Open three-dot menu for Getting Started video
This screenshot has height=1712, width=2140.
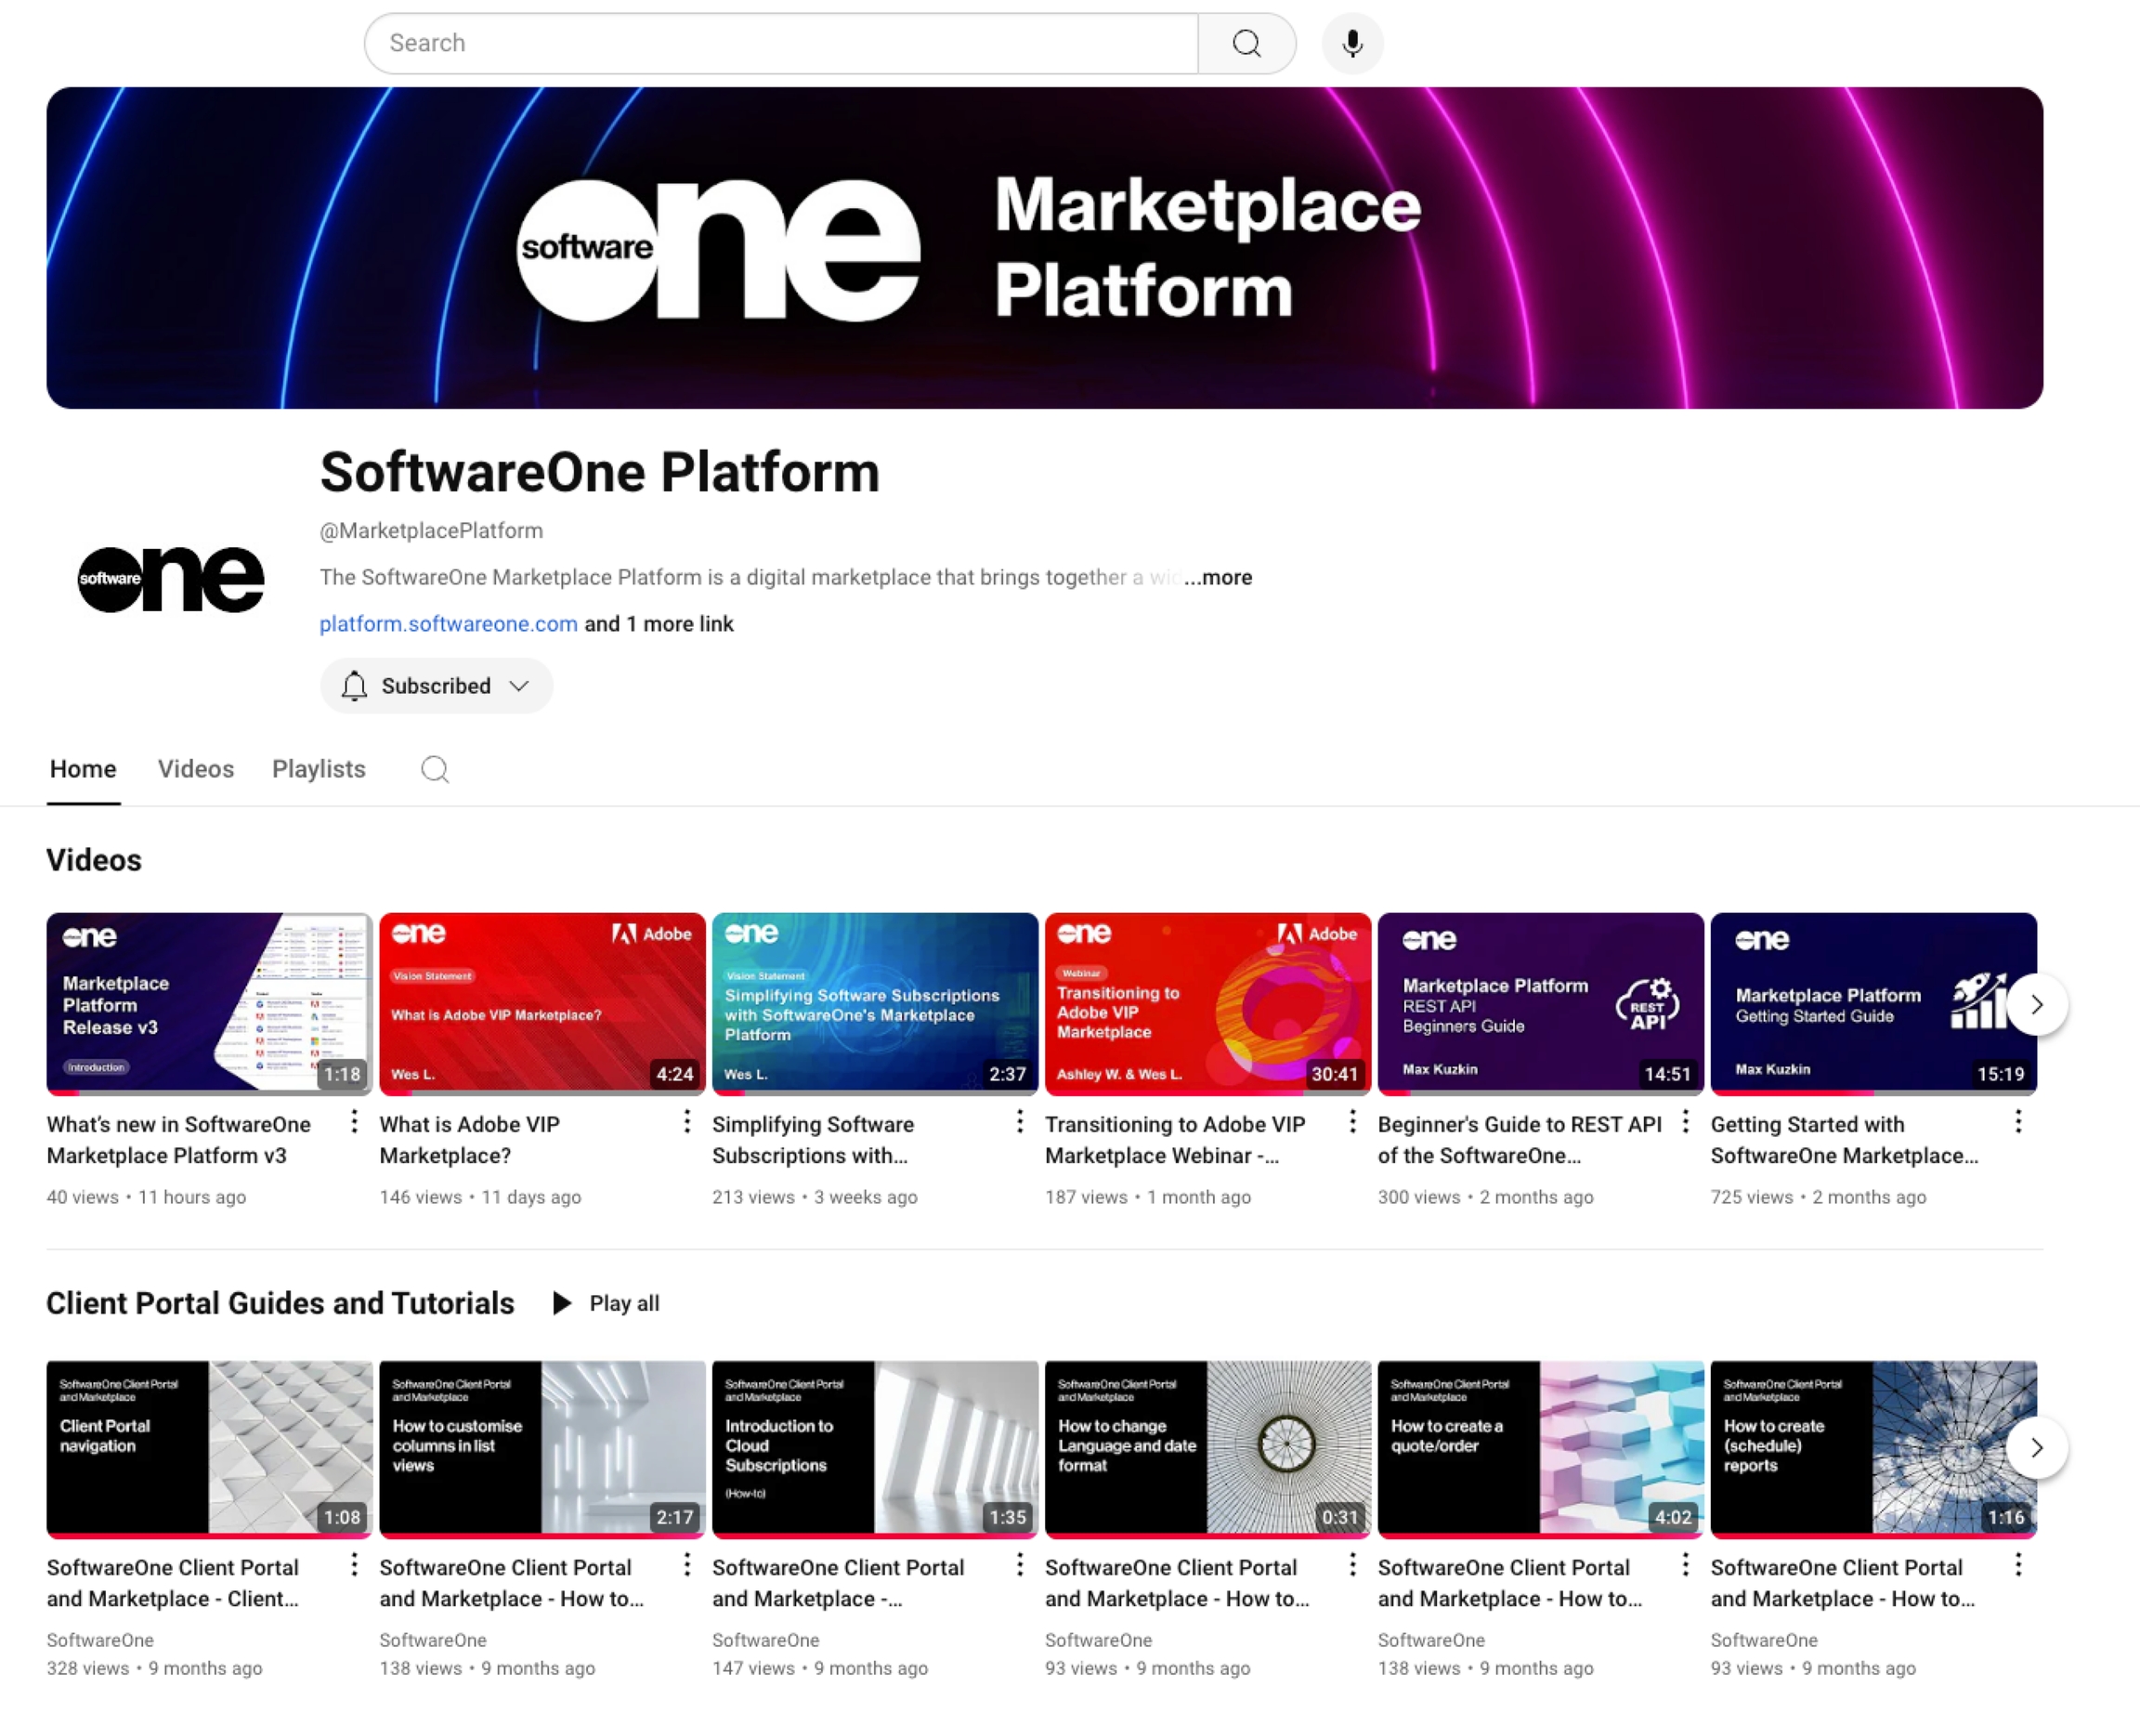[x=2016, y=1122]
